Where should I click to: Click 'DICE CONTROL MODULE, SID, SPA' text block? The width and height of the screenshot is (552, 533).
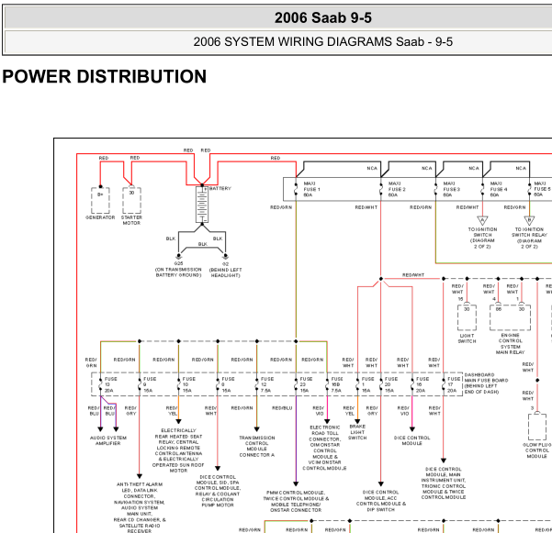coord(218,491)
